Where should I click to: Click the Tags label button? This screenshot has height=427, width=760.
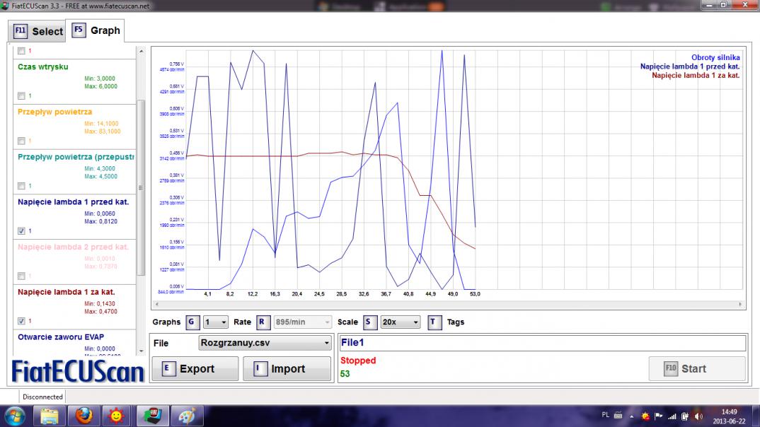coord(455,322)
